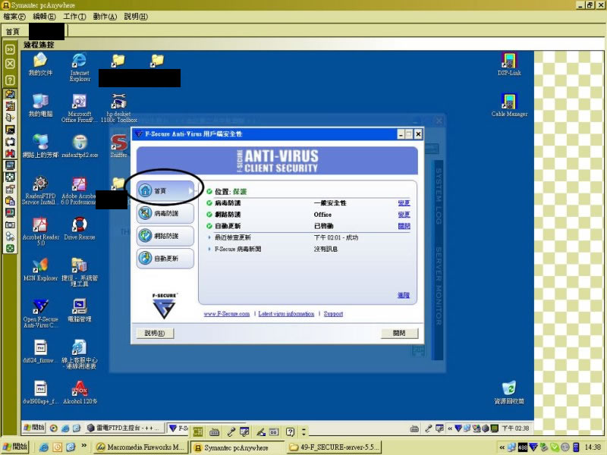Select the 線上客服中心 shortcut icon

click(x=80, y=354)
